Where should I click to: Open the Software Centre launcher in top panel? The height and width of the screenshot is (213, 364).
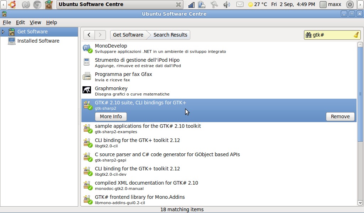coord(49,4)
